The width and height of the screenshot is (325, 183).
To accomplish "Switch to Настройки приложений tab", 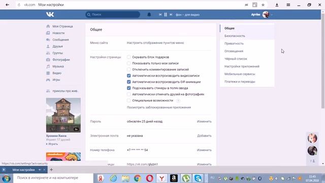I will click(247, 67).
